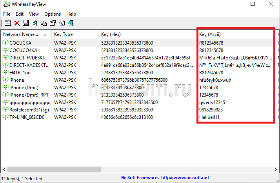
Task: Click the '11 key(s), 1 Selected' status text
Action: (22, 179)
